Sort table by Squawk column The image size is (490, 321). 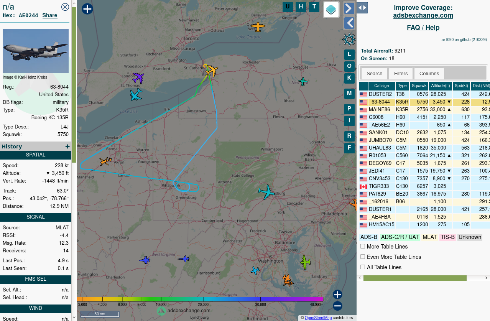[419, 86]
